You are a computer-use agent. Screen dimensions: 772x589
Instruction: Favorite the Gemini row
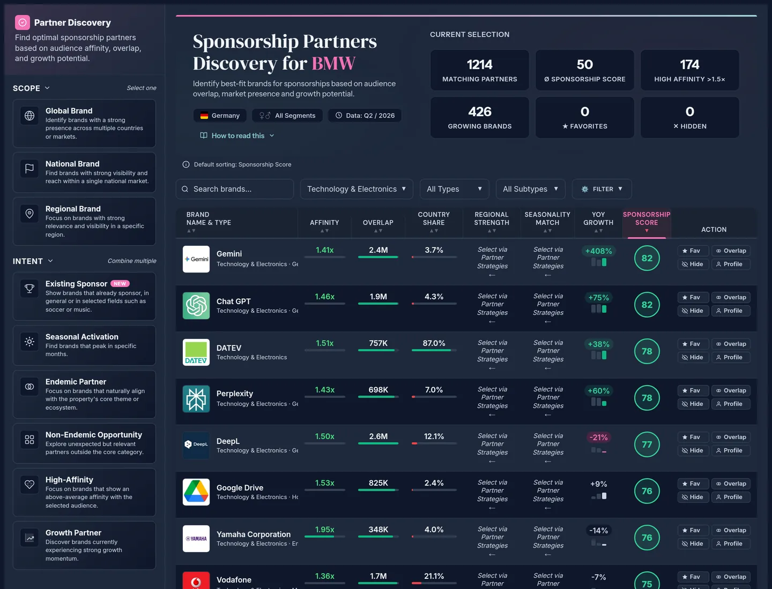click(693, 251)
